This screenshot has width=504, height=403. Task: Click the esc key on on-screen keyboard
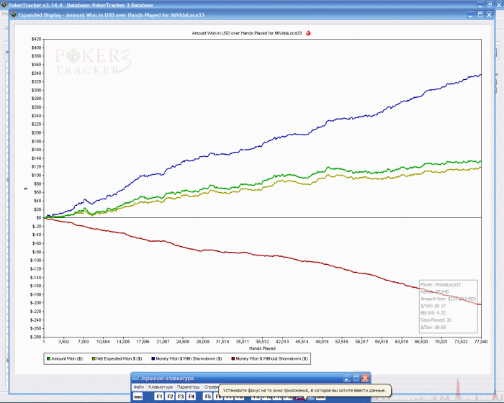coord(138,397)
